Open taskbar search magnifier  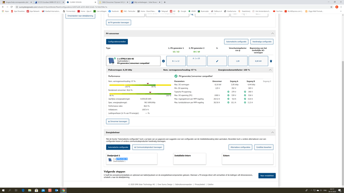[9, 190]
